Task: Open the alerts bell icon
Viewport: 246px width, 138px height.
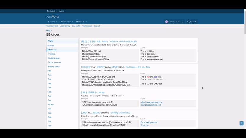Action: click(x=182, y=22)
